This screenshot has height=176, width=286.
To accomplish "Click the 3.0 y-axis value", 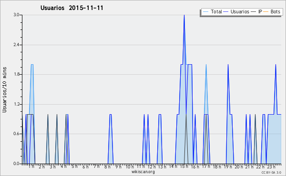I will tap(16, 15).
